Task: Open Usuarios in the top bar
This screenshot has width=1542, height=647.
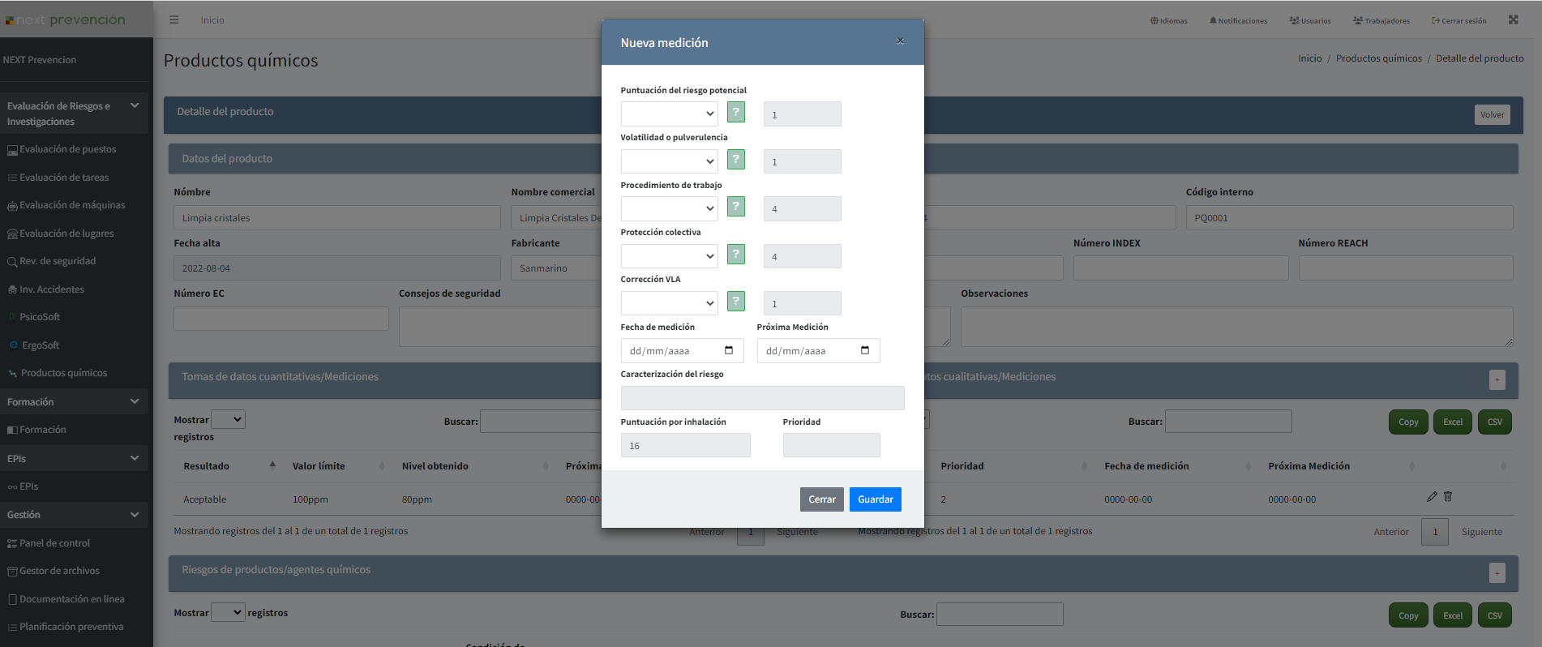Action: [x=1310, y=20]
